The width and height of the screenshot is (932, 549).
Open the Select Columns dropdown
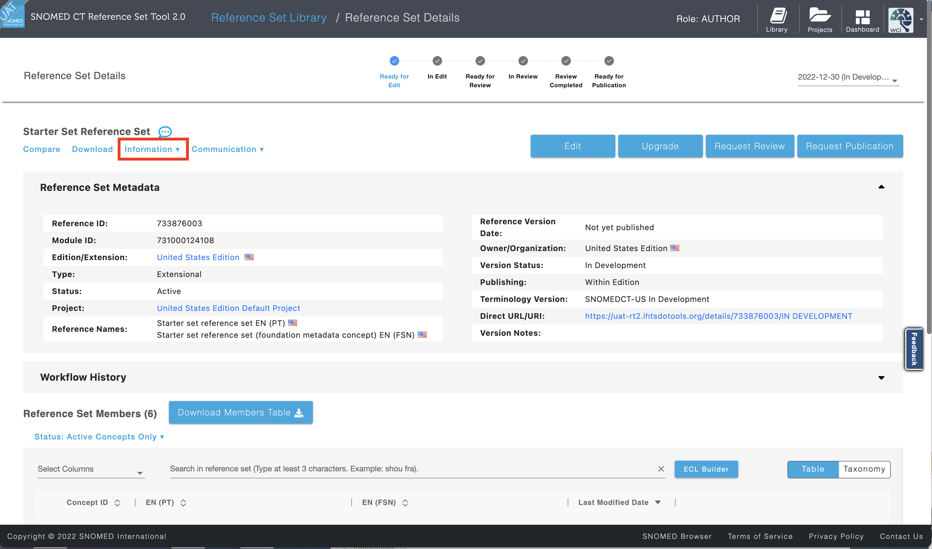[x=91, y=469]
